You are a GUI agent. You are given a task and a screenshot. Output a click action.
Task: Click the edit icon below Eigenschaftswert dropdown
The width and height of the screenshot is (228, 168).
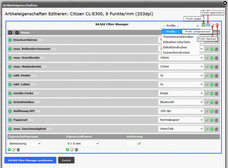click(x=72, y=150)
